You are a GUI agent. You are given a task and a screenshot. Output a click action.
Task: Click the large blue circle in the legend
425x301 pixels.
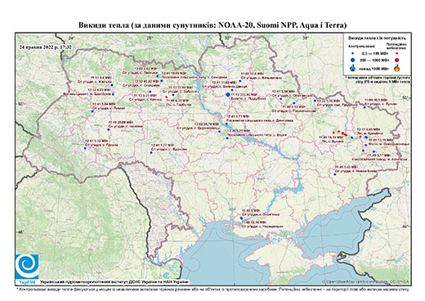353,60
